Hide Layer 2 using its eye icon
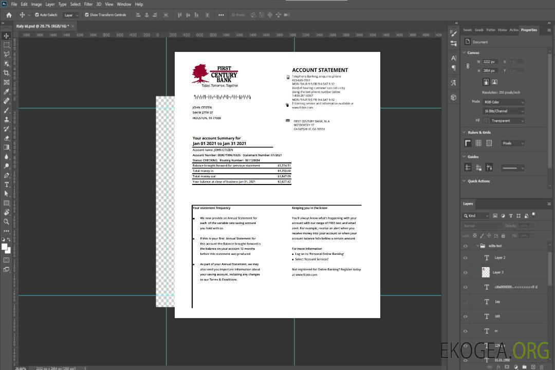555x370 pixels. [x=466, y=258]
